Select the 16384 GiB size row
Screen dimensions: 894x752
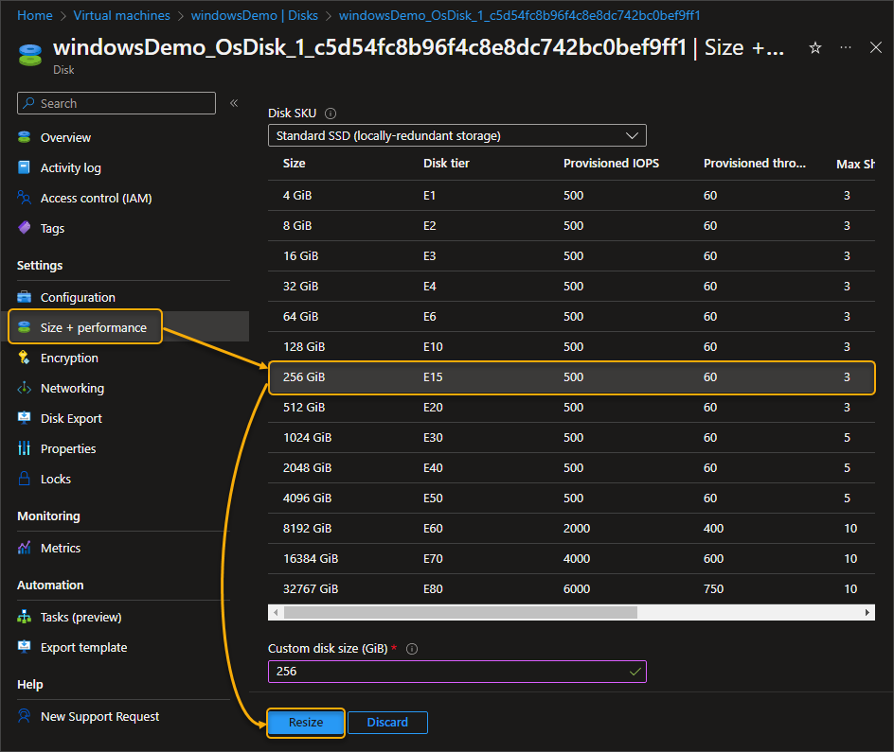[571, 558]
